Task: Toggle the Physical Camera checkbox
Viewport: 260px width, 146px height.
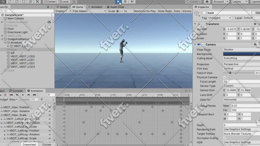Action: click(224, 77)
